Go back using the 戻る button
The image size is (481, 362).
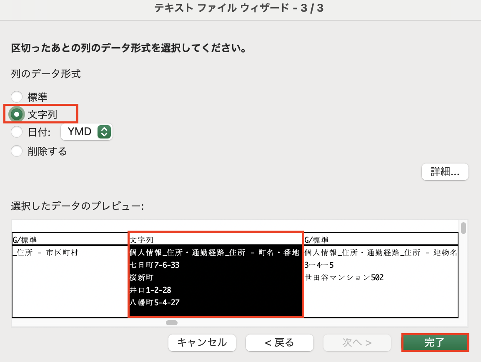[279, 342]
